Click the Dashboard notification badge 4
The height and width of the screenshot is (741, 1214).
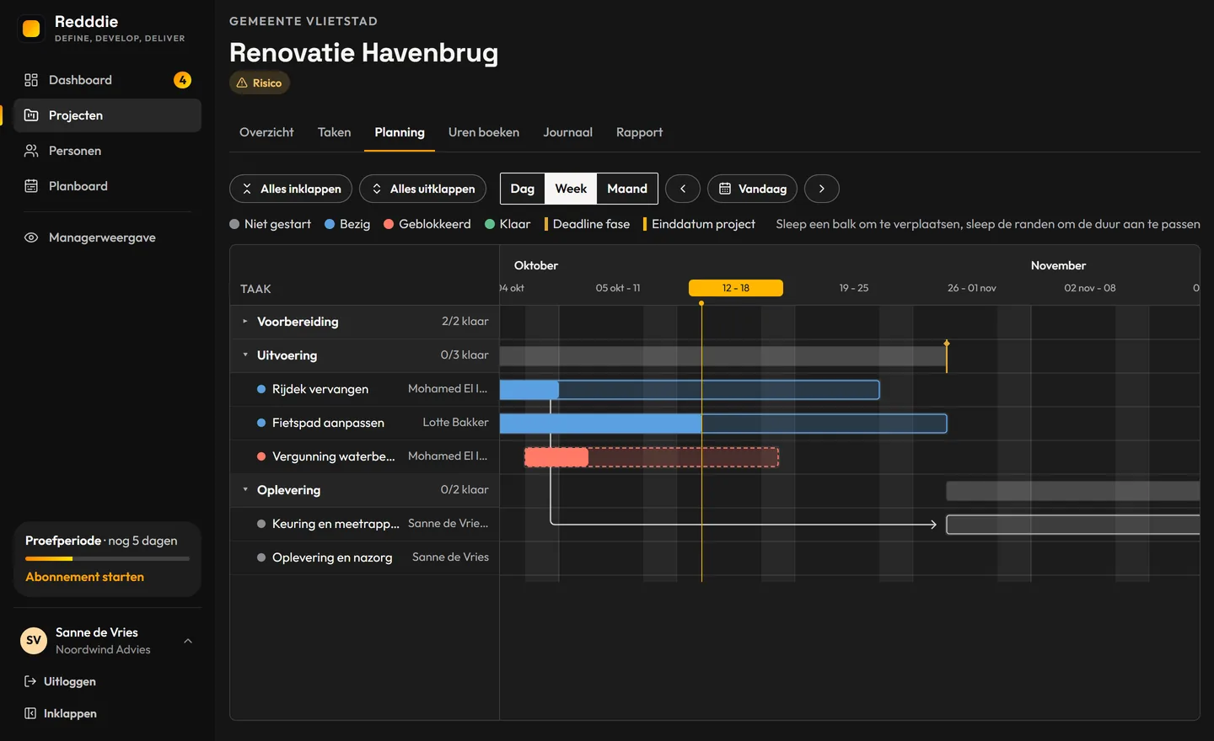(x=182, y=80)
